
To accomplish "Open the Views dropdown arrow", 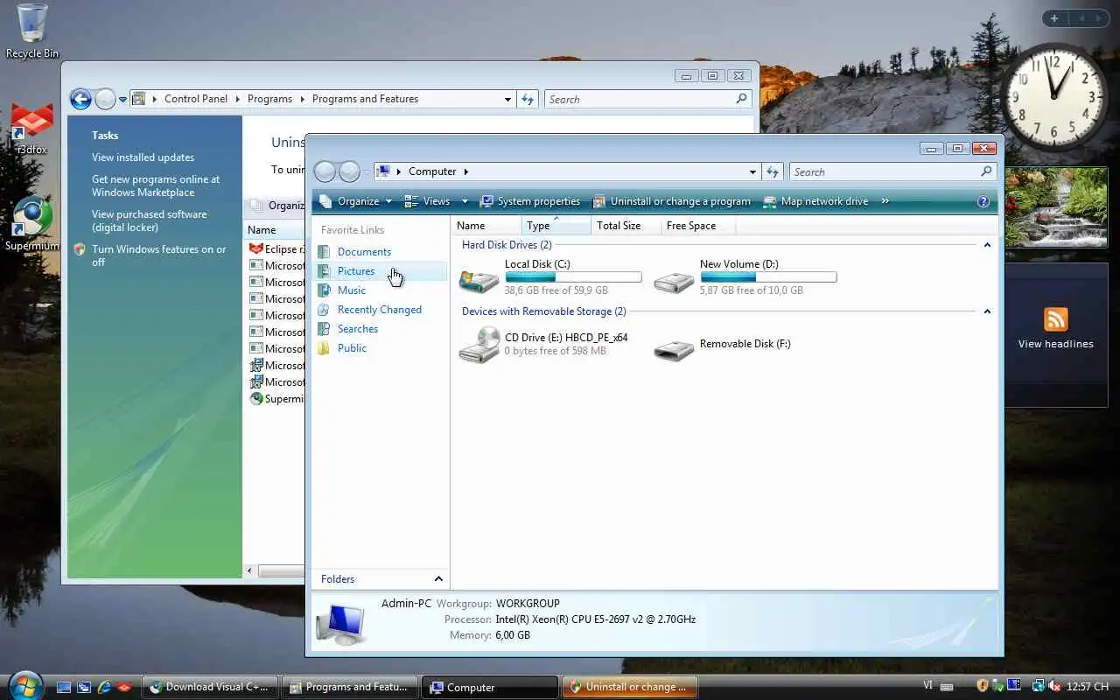I will click(x=465, y=201).
